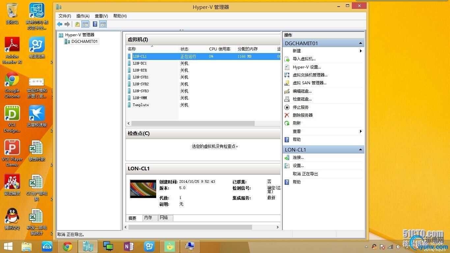Open 设置... for LON-CL1
The height and width of the screenshot is (253, 450).
coord(298,166)
